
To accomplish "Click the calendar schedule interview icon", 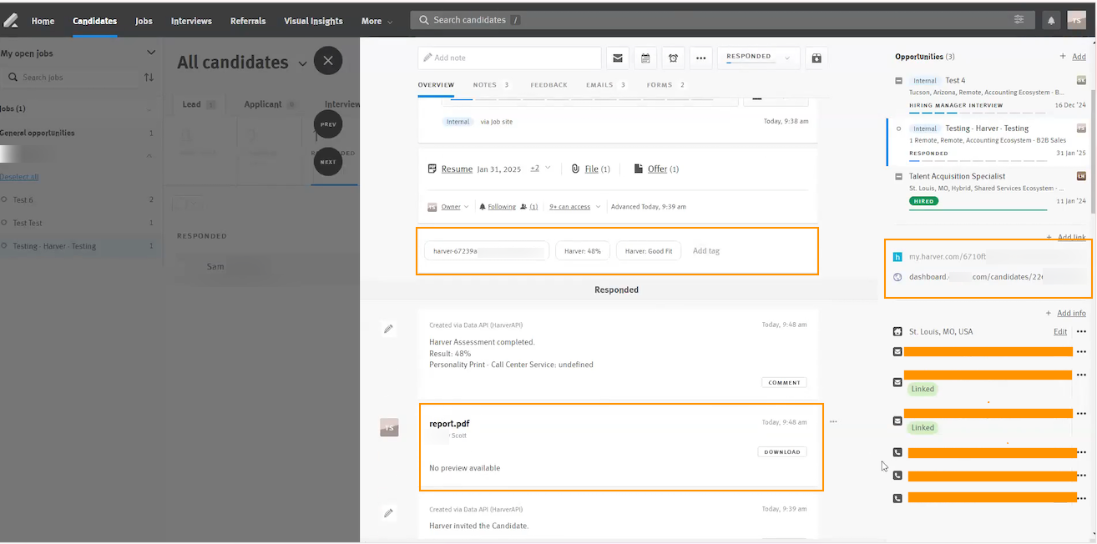I will pos(645,58).
